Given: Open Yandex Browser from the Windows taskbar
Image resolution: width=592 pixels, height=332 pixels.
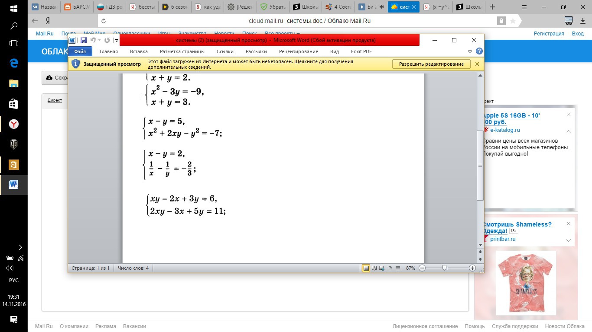Looking at the screenshot, I should 14,124.
